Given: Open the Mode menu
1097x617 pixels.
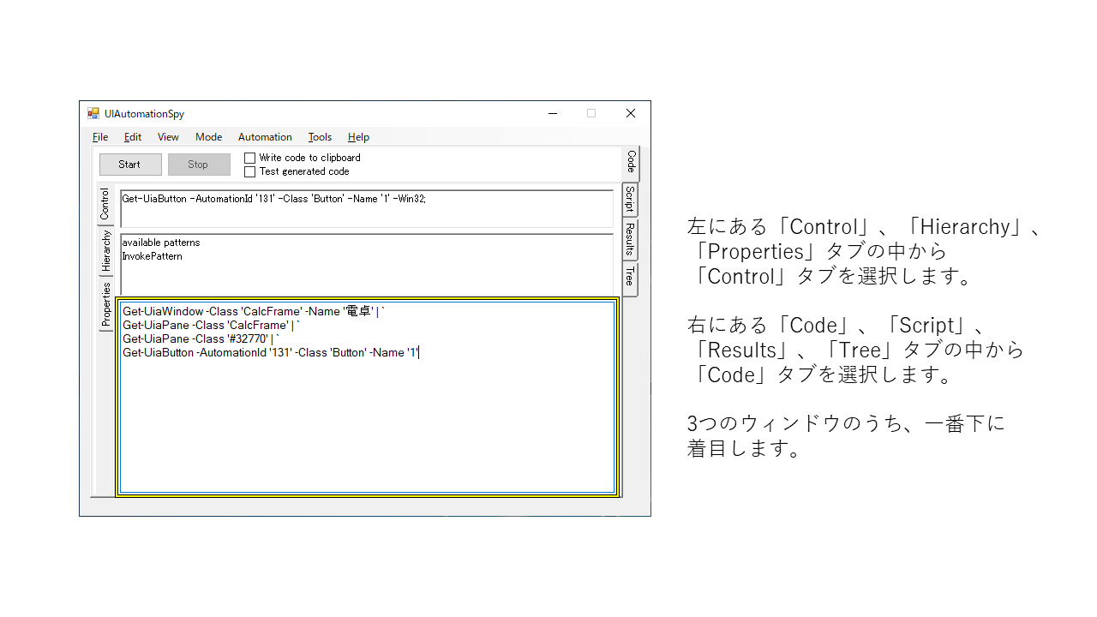Looking at the screenshot, I should (208, 137).
